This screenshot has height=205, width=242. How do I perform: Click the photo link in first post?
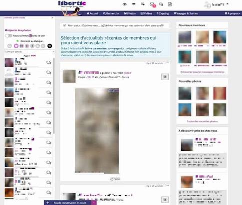click(x=127, y=73)
